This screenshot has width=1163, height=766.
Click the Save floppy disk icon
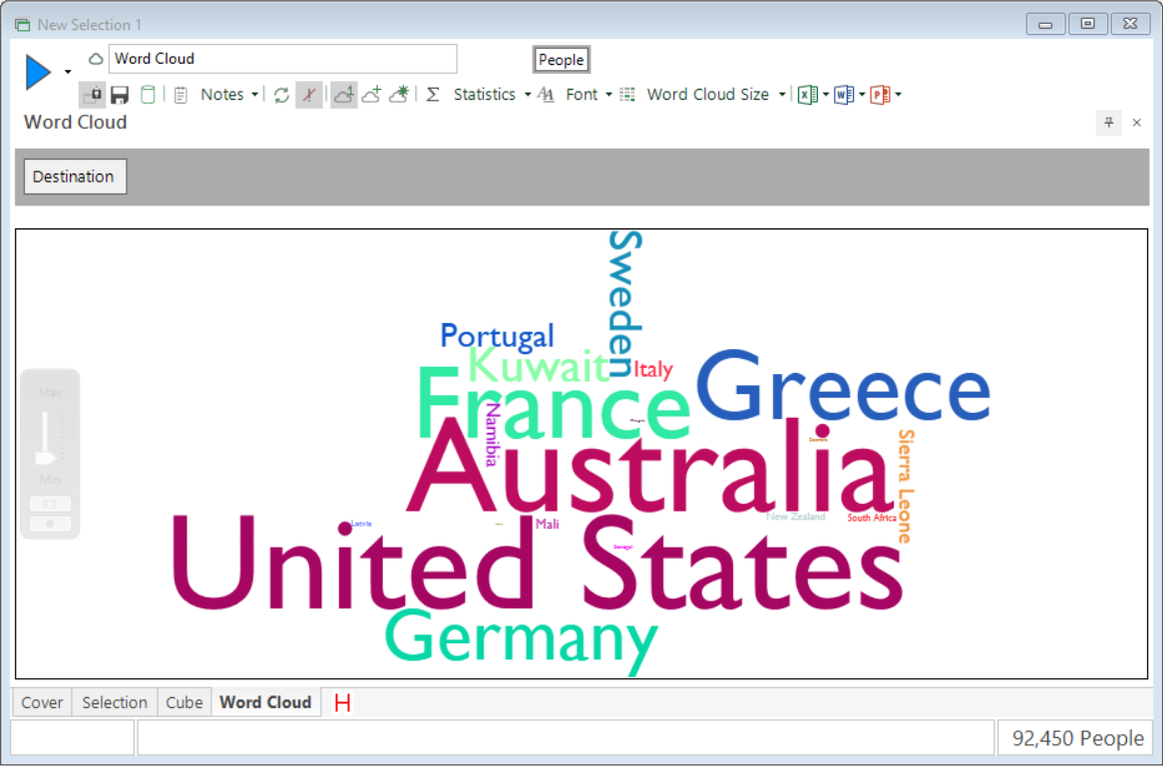(x=120, y=95)
